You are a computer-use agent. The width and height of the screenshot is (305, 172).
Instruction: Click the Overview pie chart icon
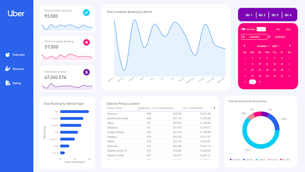tap(7, 55)
